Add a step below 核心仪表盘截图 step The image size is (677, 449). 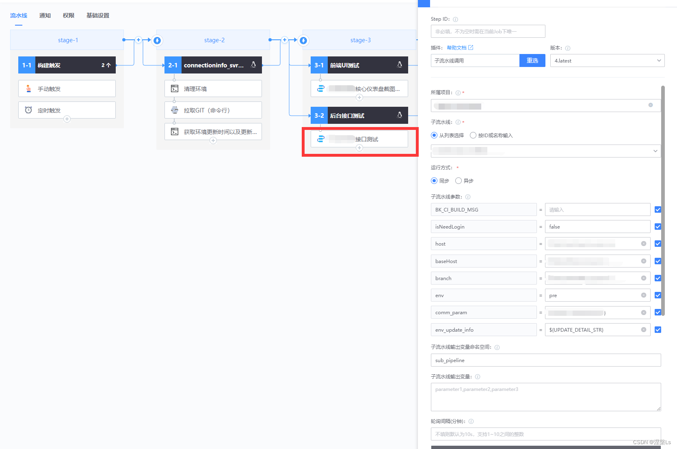coord(359,97)
